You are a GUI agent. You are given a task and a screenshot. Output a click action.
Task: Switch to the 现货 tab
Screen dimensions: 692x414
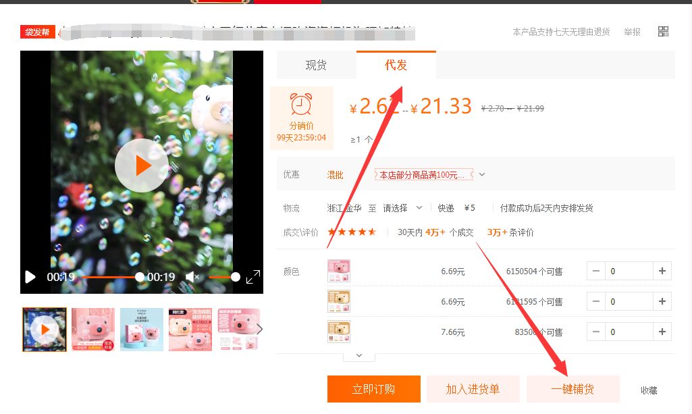click(316, 65)
